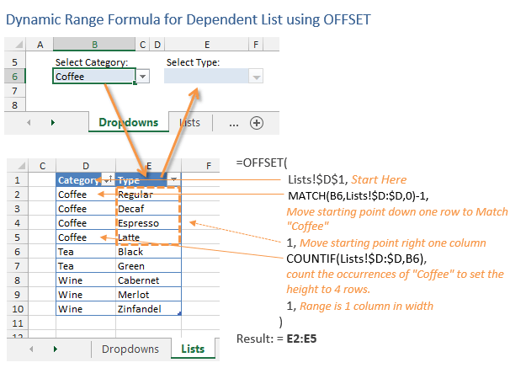Open the Type column filter button

tap(173, 180)
